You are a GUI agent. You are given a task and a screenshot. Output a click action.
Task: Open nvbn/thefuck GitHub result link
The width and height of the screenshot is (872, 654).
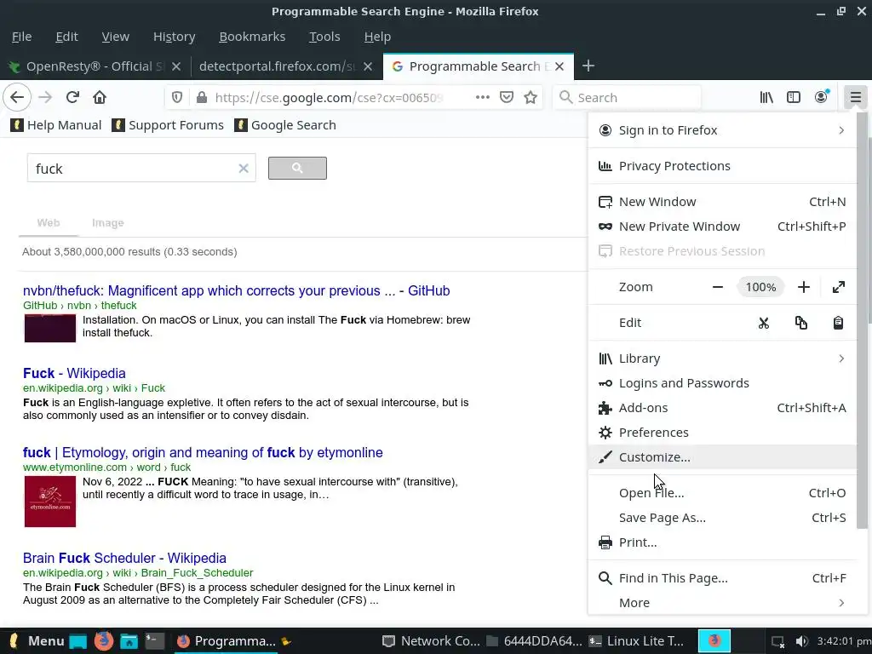tap(237, 291)
